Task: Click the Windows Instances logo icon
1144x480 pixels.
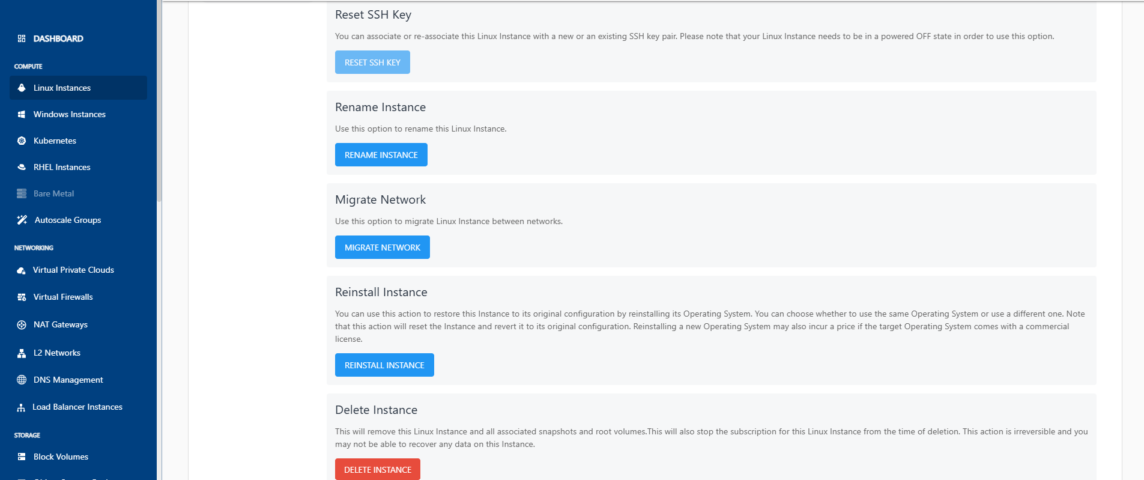Action: point(22,114)
